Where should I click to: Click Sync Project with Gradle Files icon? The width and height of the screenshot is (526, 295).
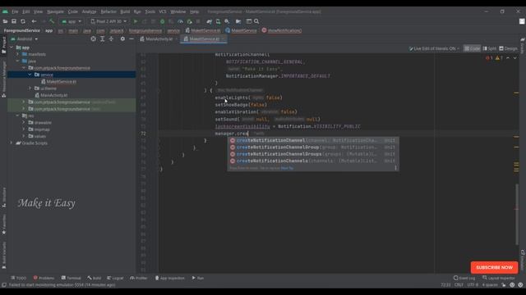click(x=210, y=21)
